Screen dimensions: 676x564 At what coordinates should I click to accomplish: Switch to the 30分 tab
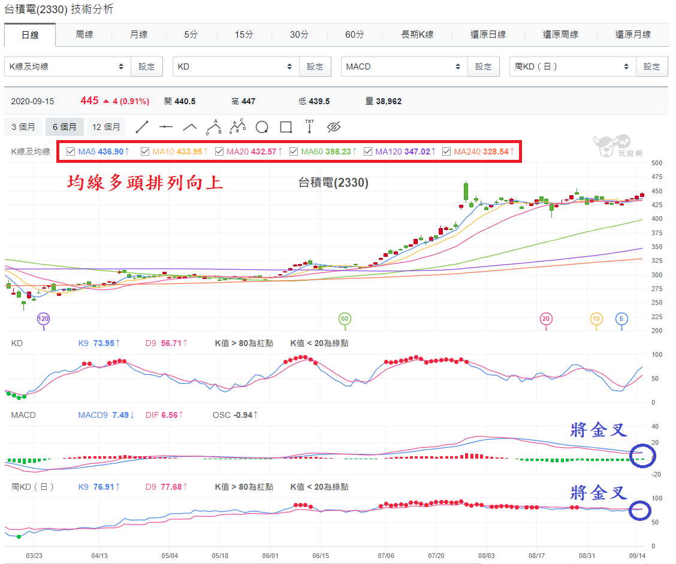299,35
